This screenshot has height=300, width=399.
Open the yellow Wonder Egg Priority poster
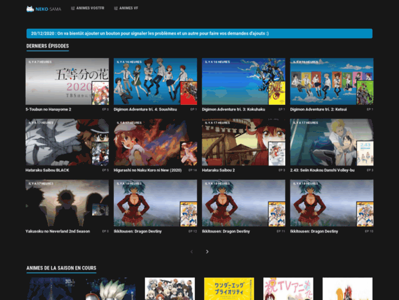(228, 289)
